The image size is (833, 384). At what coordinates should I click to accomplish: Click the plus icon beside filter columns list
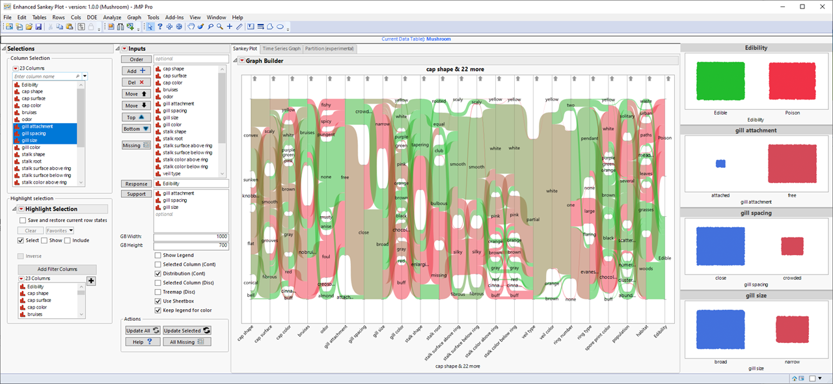91,281
